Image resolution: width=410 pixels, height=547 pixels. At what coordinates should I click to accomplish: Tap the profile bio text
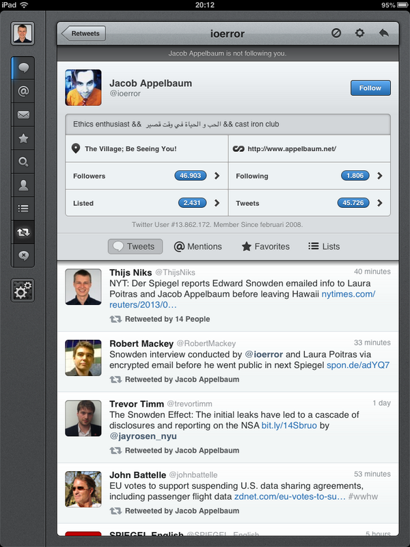tap(176, 124)
